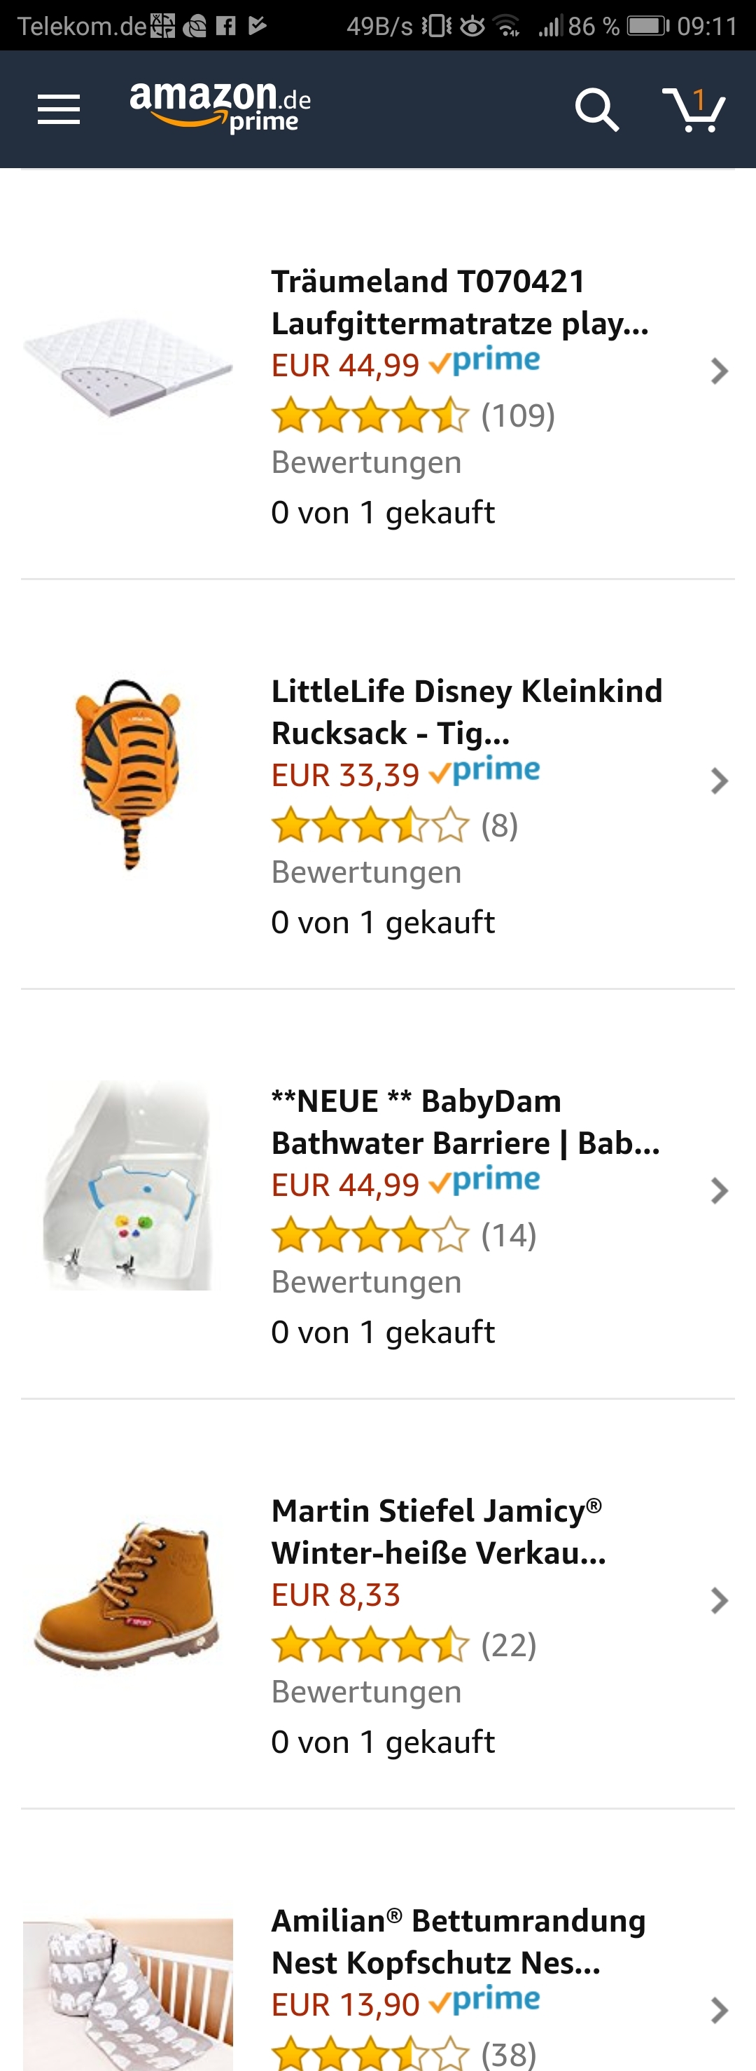Expand the Martin Stiefel Jamicy chevron
This screenshot has width=756, height=2071.
pos(719,1602)
